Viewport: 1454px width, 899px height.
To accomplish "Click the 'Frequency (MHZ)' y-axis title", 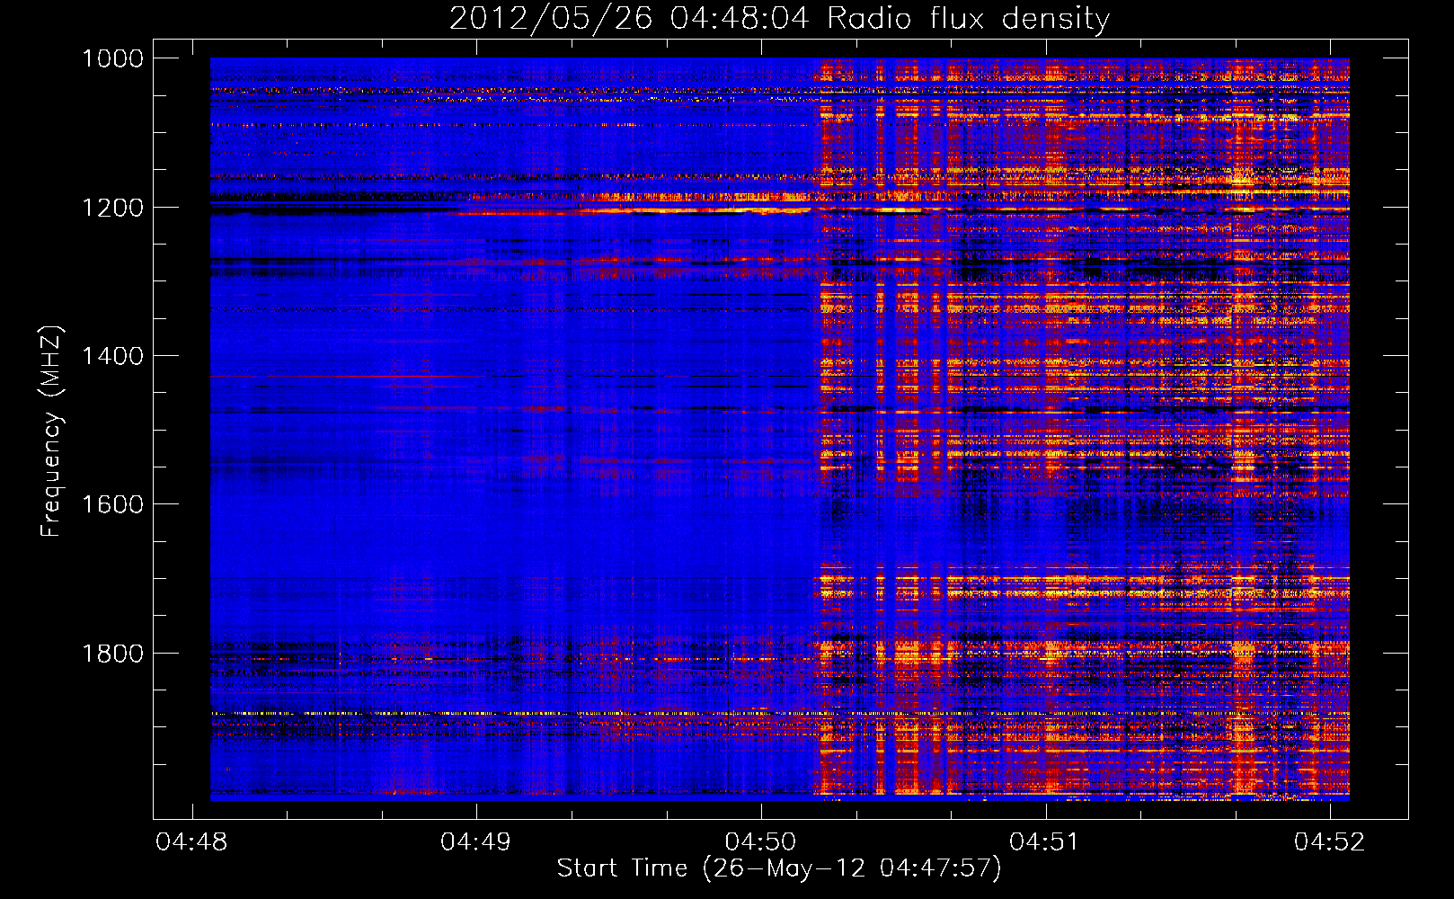I will 51,432.
